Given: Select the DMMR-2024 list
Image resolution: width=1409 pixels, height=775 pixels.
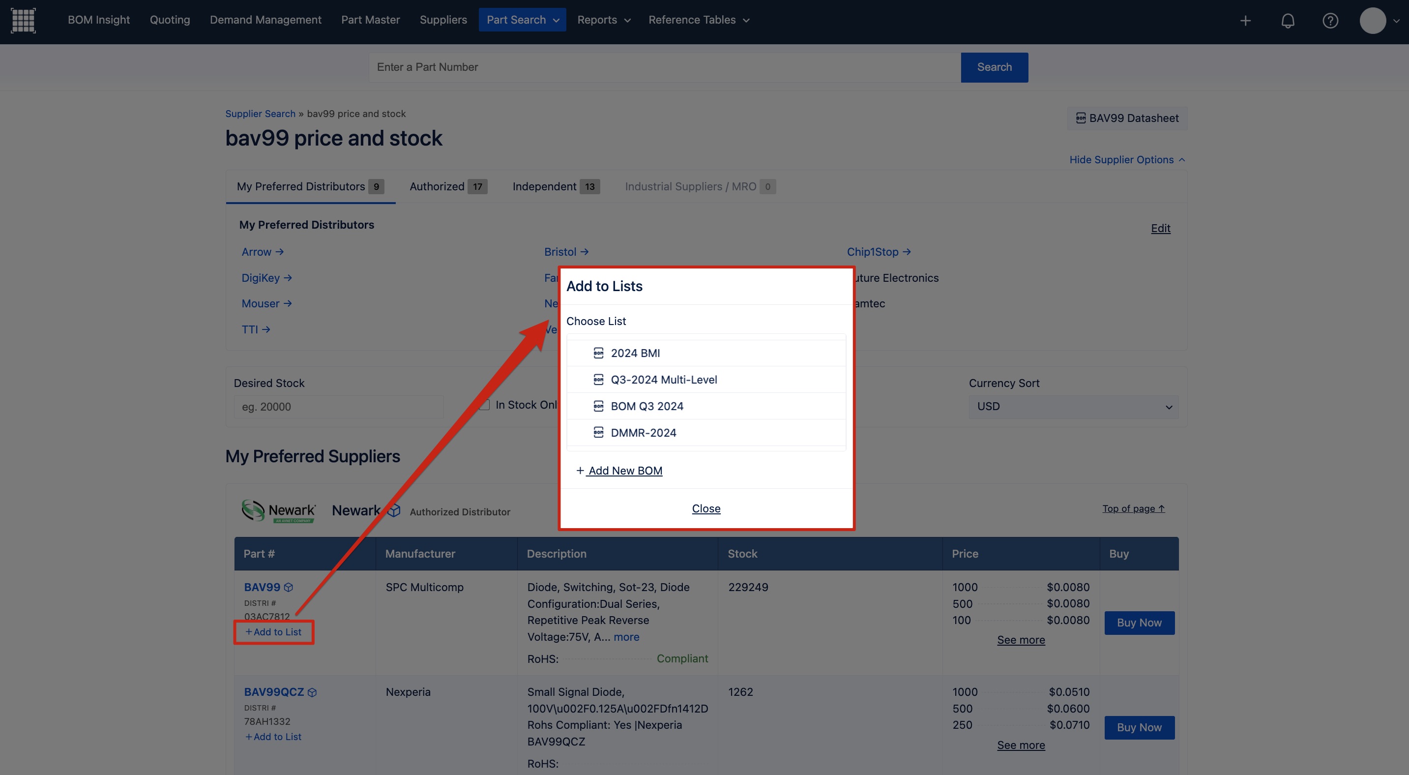Looking at the screenshot, I should tap(706, 432).
